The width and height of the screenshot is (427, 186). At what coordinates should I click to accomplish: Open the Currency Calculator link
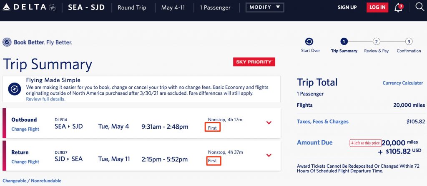pyautogui.click(x=402, y=83)
